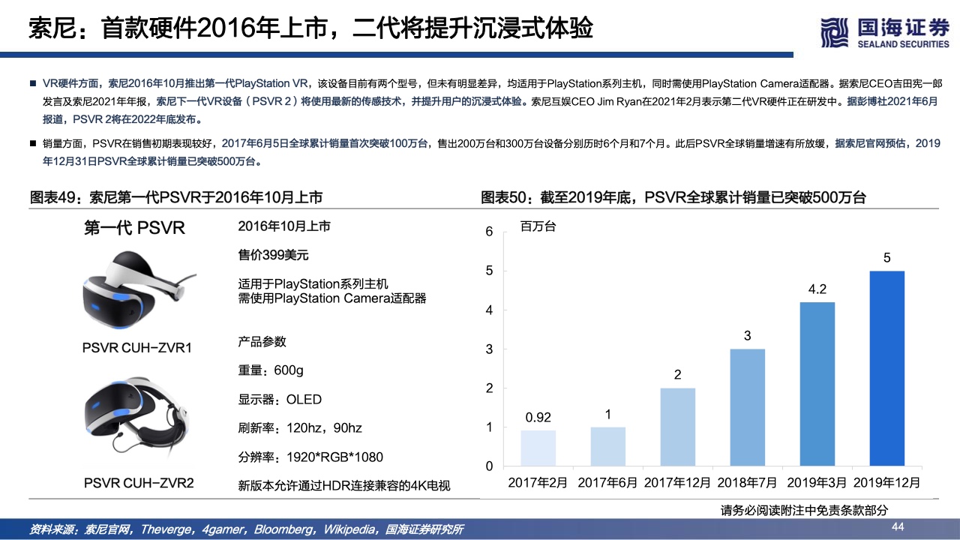The height and width of the screenshot is (540, 960).
Task: Select the 2017年12月 bar in the chart
Action: [x=678, y=427]
